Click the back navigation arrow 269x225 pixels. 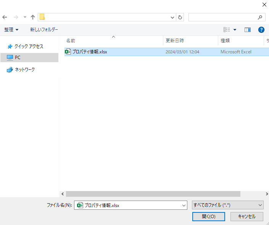click(x=5, y=17)
